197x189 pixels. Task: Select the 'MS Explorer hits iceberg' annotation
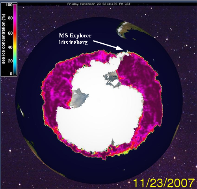pos(75,39)
